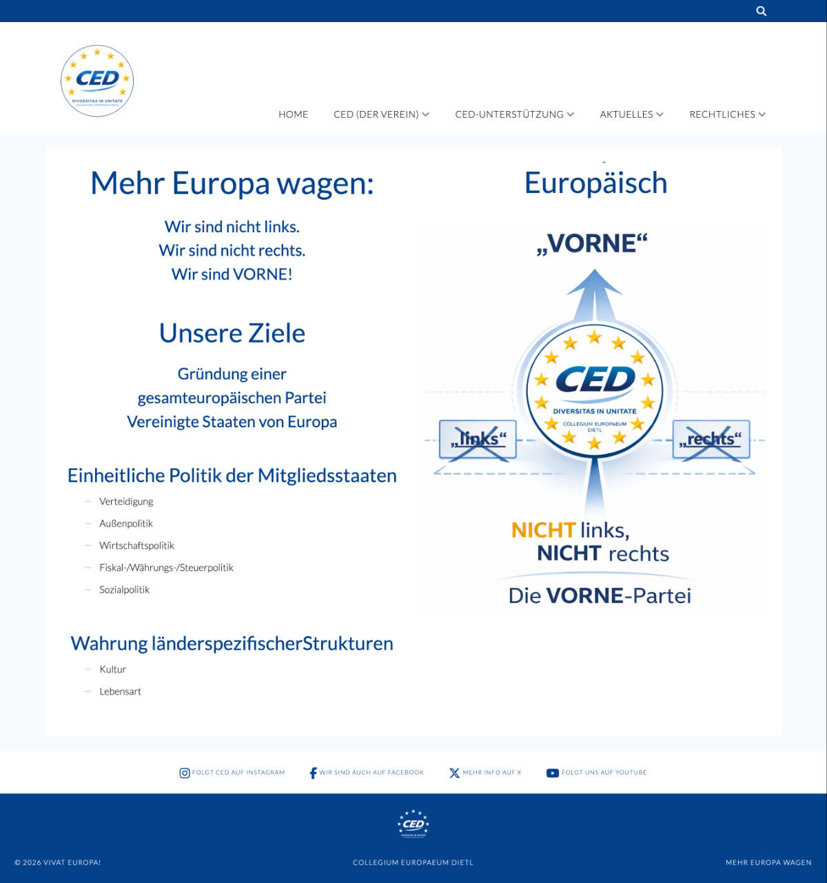Open the search magnifier icon
Image resolution: width=827 pixels, height=883 pixels.
click(761, 11)
